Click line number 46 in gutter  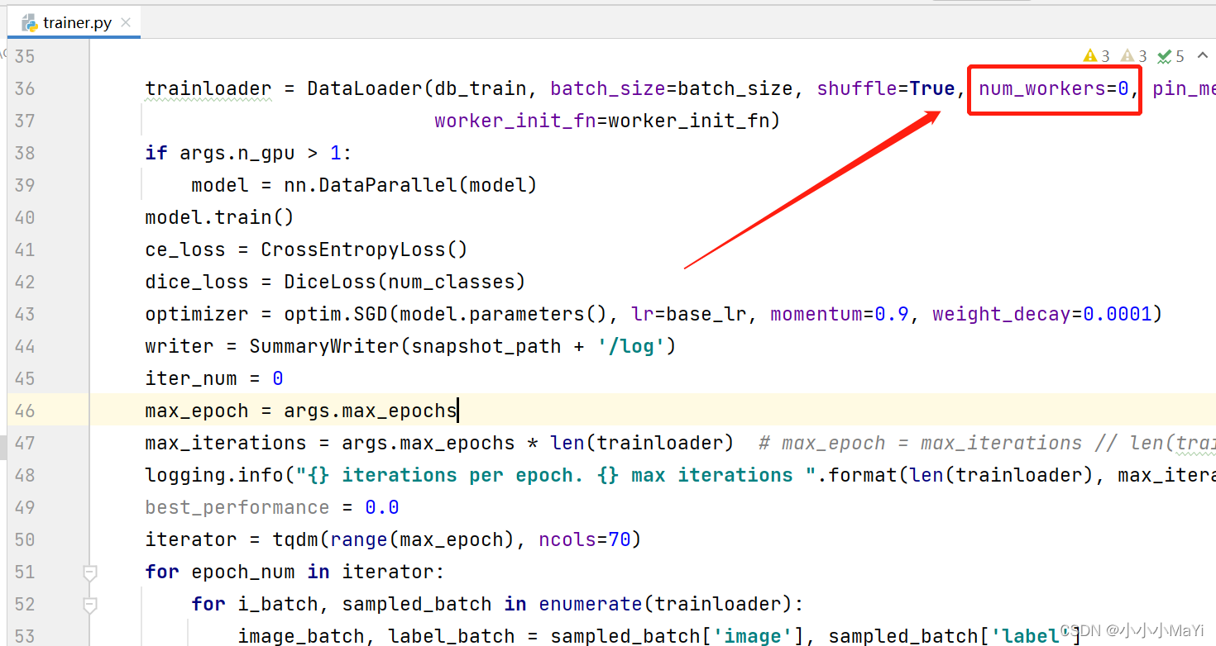(x=26, y=411)
